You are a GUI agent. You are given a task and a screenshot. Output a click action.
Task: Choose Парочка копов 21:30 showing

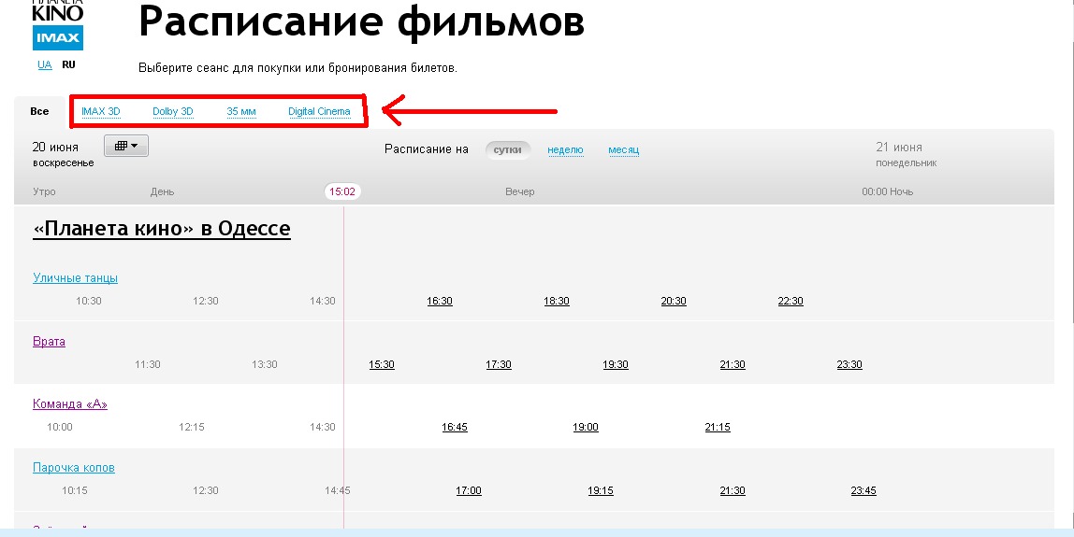pos(733,490)
